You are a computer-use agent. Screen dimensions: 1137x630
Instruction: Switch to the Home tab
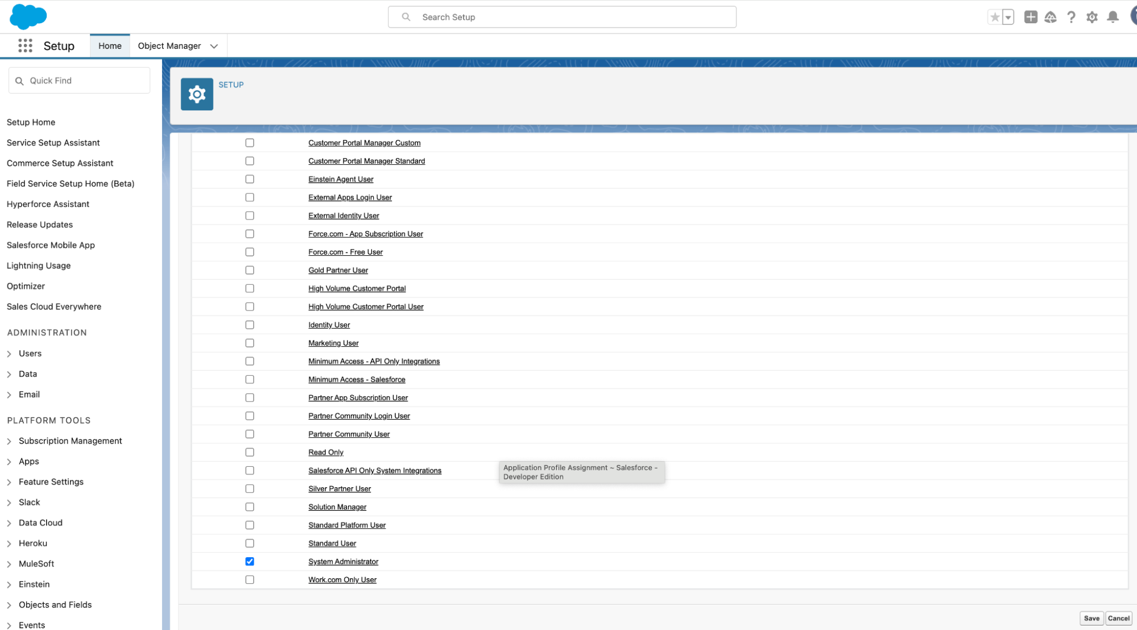110,46
